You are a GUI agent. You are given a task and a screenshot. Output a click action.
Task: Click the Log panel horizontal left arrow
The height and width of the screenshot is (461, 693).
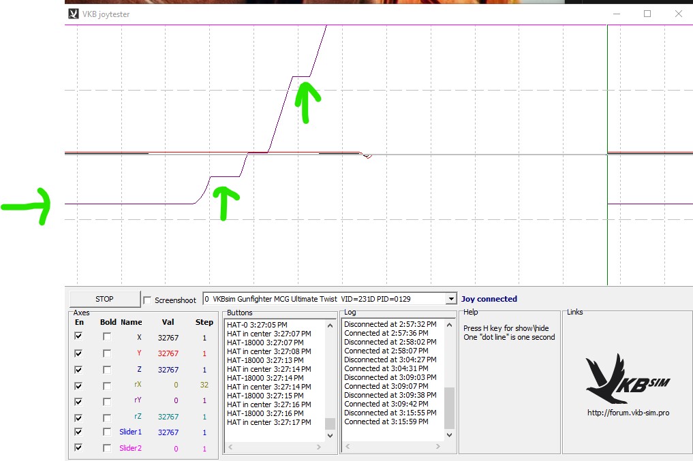[348, 447]
